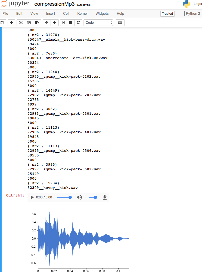
Task: Move selected cell up arrow
Action: (x=47, y=23)
